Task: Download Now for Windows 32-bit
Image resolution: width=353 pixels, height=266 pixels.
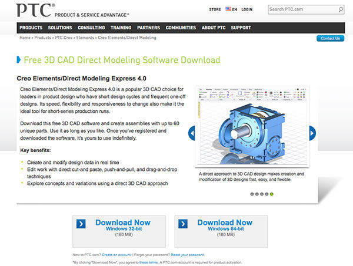Action: coord(119,231)
